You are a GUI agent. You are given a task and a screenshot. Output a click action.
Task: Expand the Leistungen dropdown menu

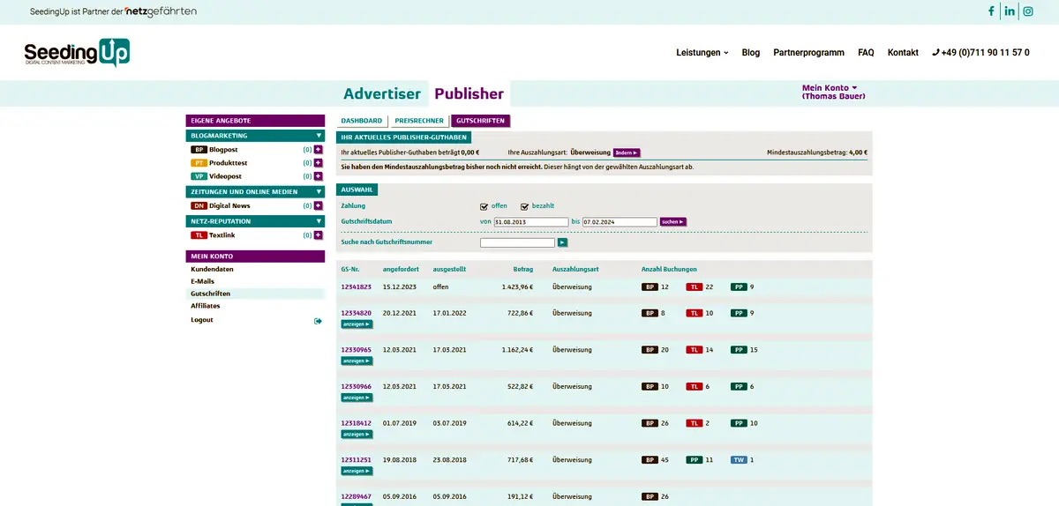pyautogui.click(x=702, y=53)
